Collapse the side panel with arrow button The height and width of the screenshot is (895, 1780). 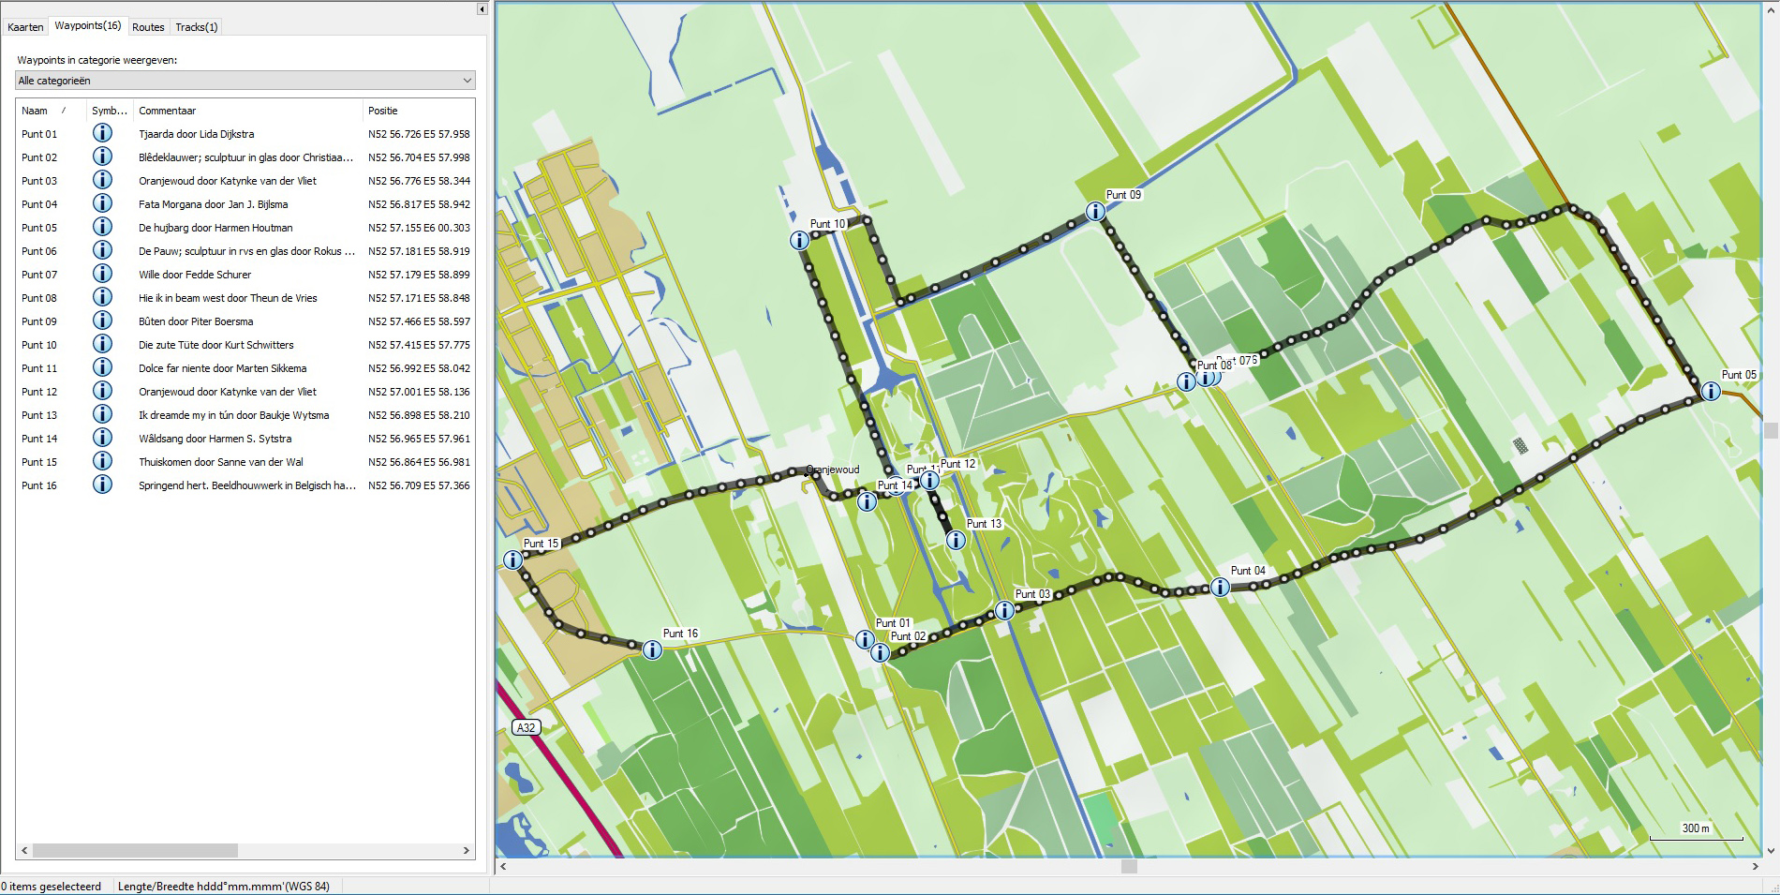click(482, 9)
